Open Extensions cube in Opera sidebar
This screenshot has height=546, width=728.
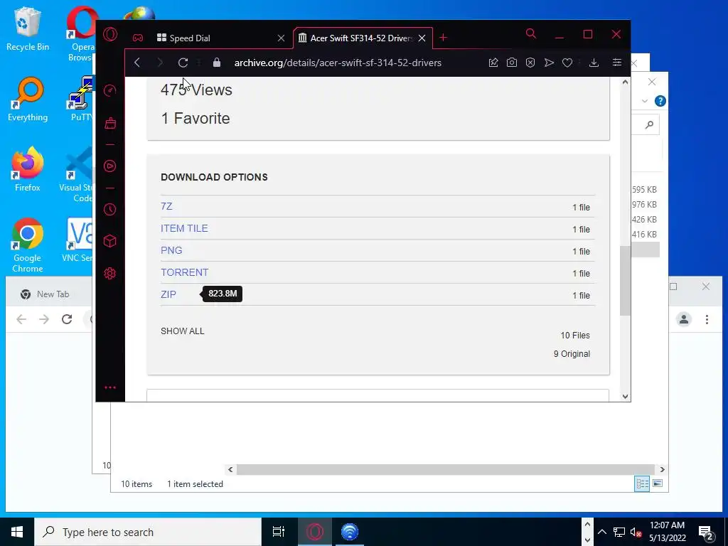pyautogui.click(x=110, y=241)
